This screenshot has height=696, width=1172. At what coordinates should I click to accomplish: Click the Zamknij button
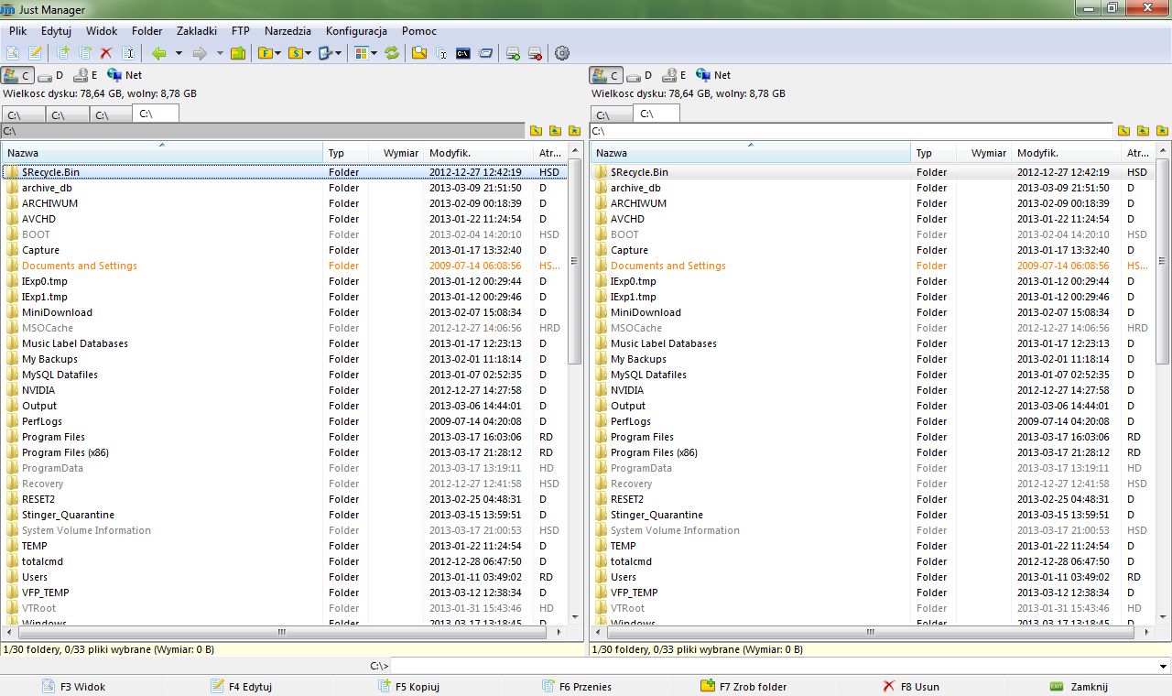[x=1080, y=686]
